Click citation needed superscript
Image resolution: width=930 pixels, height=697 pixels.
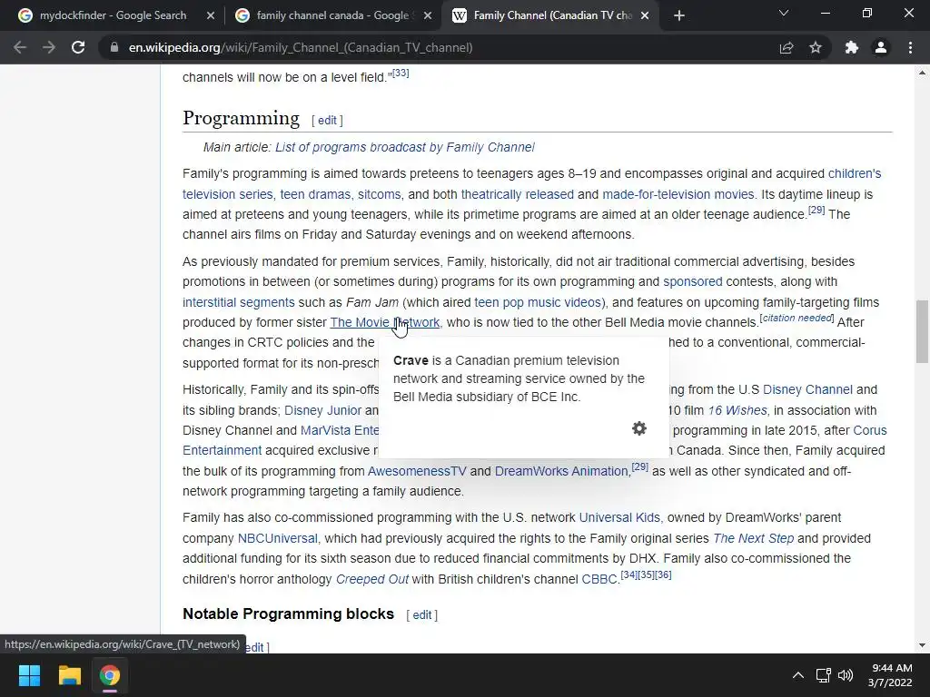tap(796, 319)
